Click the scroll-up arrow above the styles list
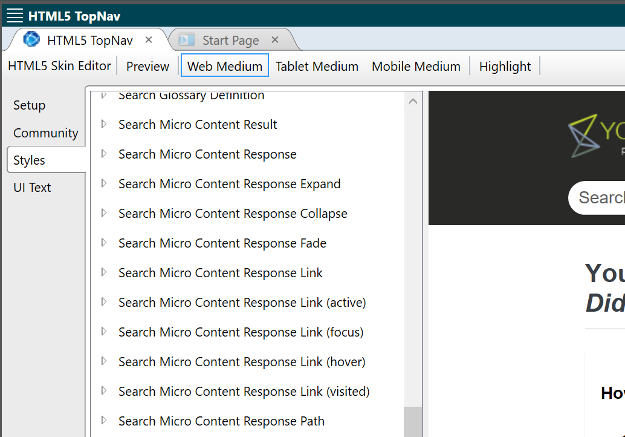Image resolution: width=625 pixels, height=437 pixels. tap(412, 100)
